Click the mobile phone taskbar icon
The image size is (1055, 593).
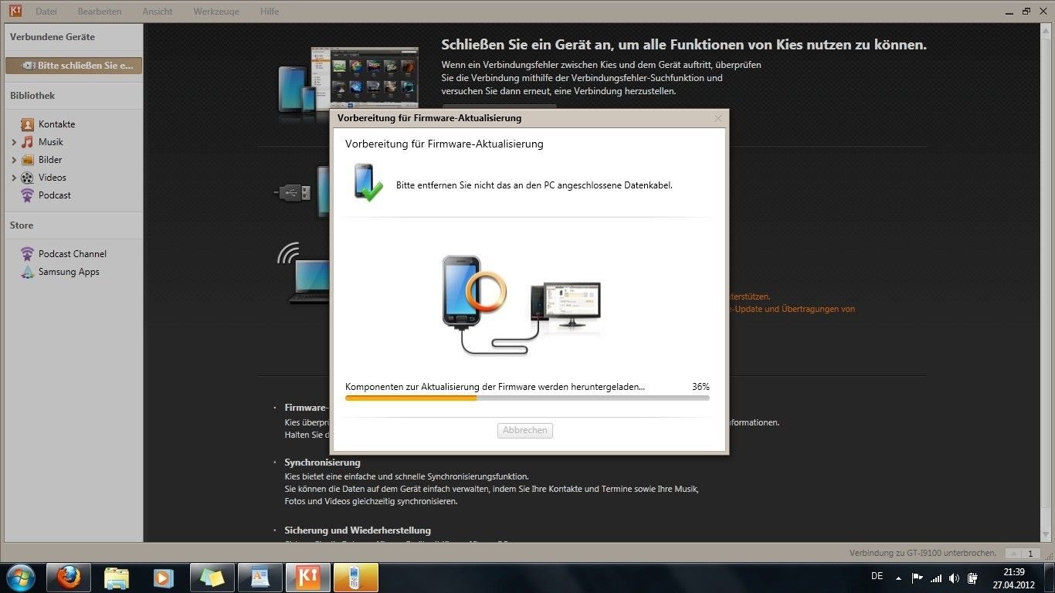pos(356,578)
